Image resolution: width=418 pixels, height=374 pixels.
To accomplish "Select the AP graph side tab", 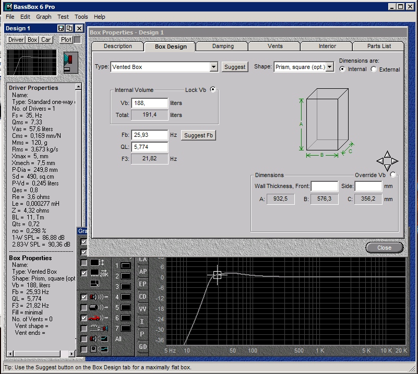I will coord(142,272).
